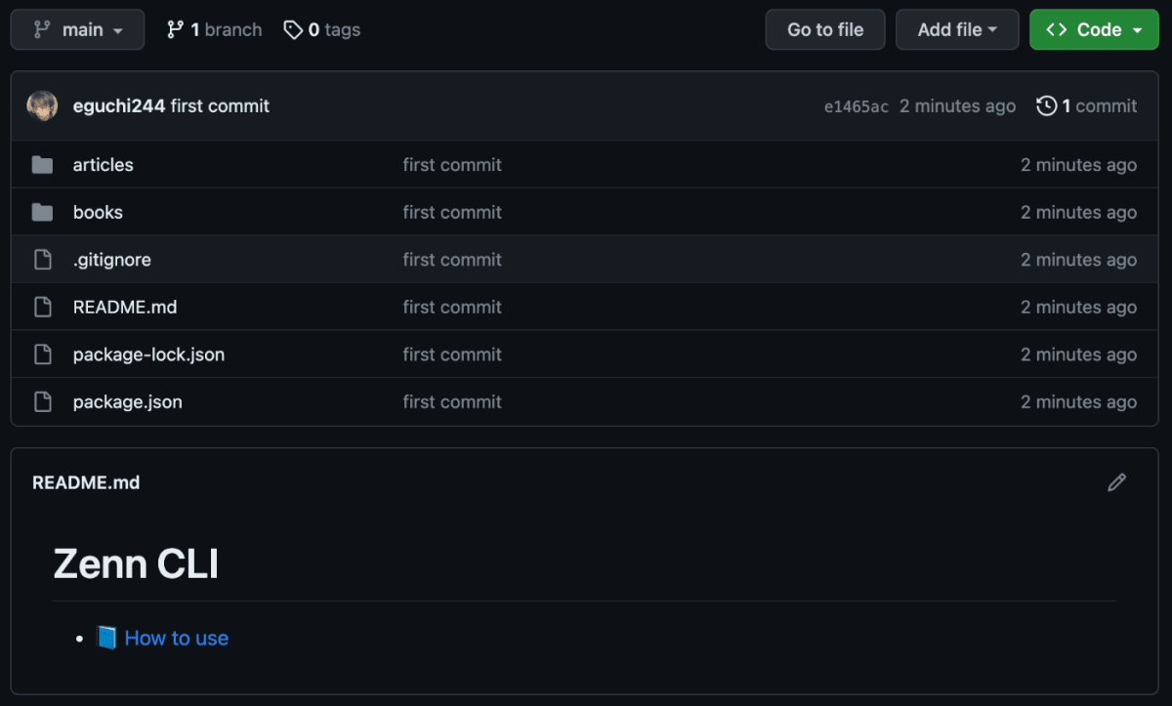
Task: Click the branch icon beside 1 branch
Action: [175, 30]
